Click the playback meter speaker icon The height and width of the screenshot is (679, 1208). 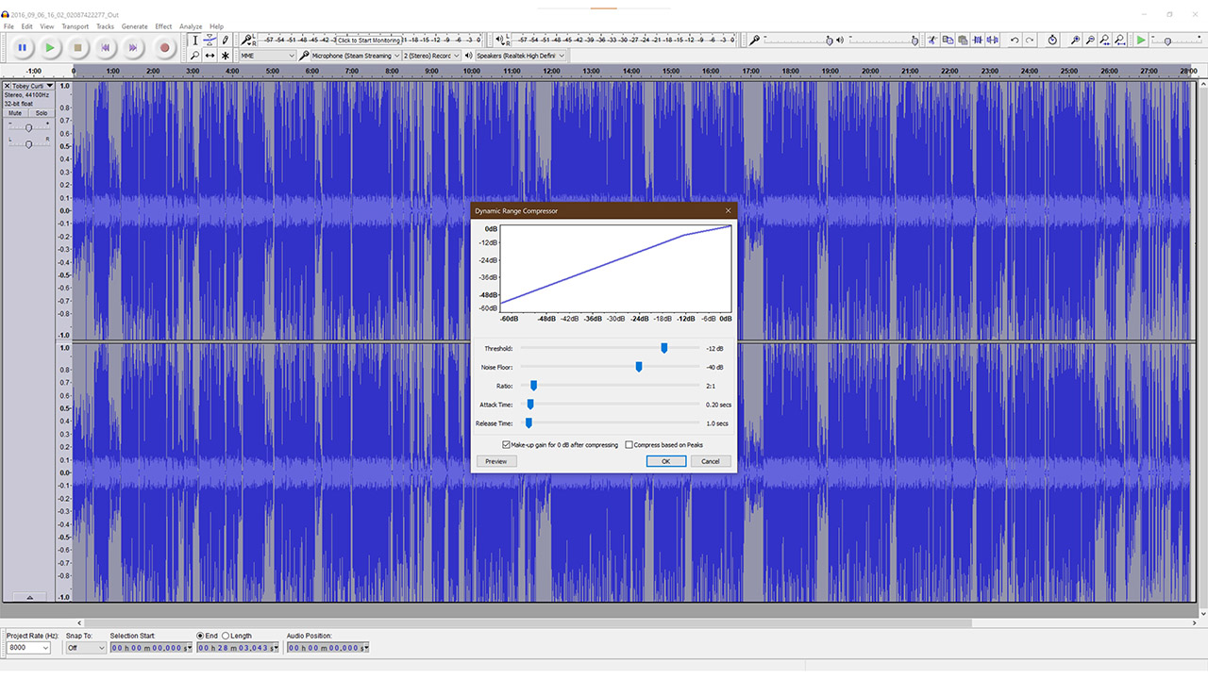(499, 40)
